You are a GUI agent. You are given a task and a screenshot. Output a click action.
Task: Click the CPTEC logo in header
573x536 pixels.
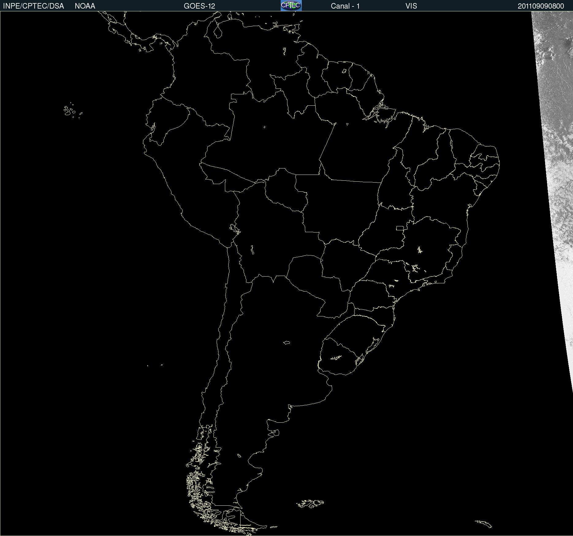pos(291,6)
